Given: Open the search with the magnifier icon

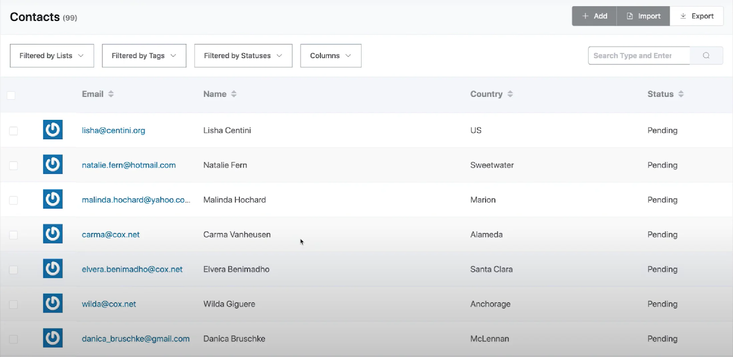Looking at the screenshot, I should (x=706, y=55).
